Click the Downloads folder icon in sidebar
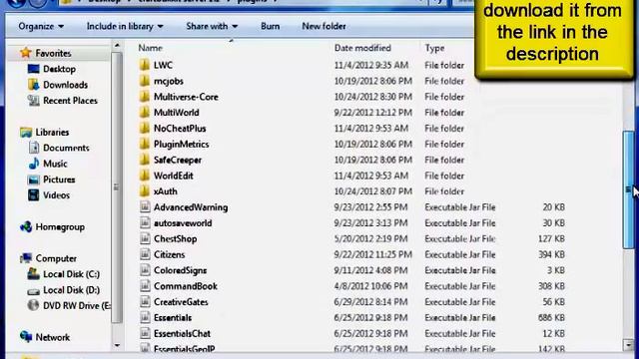Image resolution: width=639 pixels, height=359 pixels. click(x=33, y=84)
